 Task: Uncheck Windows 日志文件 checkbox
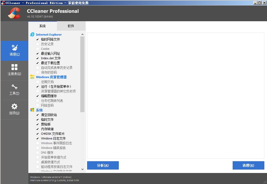[x=38, y=138]
